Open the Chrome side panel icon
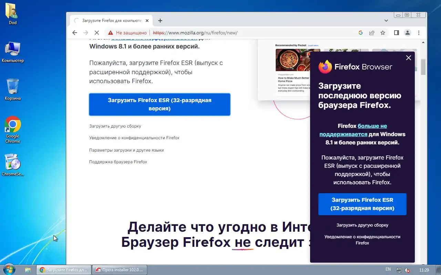 (x=397, y=33)
